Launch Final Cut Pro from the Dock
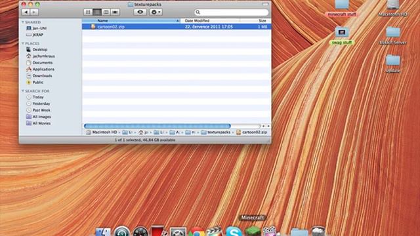 [215, 231]
